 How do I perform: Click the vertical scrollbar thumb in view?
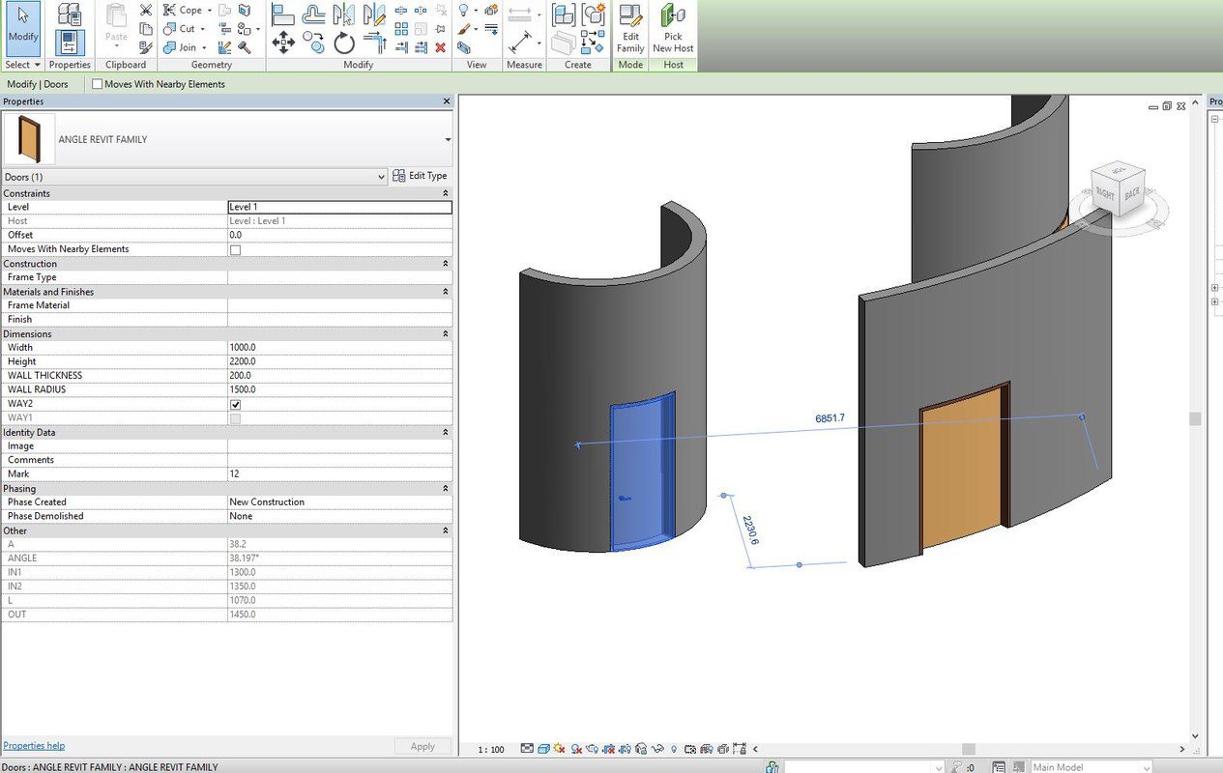click(x=1195, y=418)
